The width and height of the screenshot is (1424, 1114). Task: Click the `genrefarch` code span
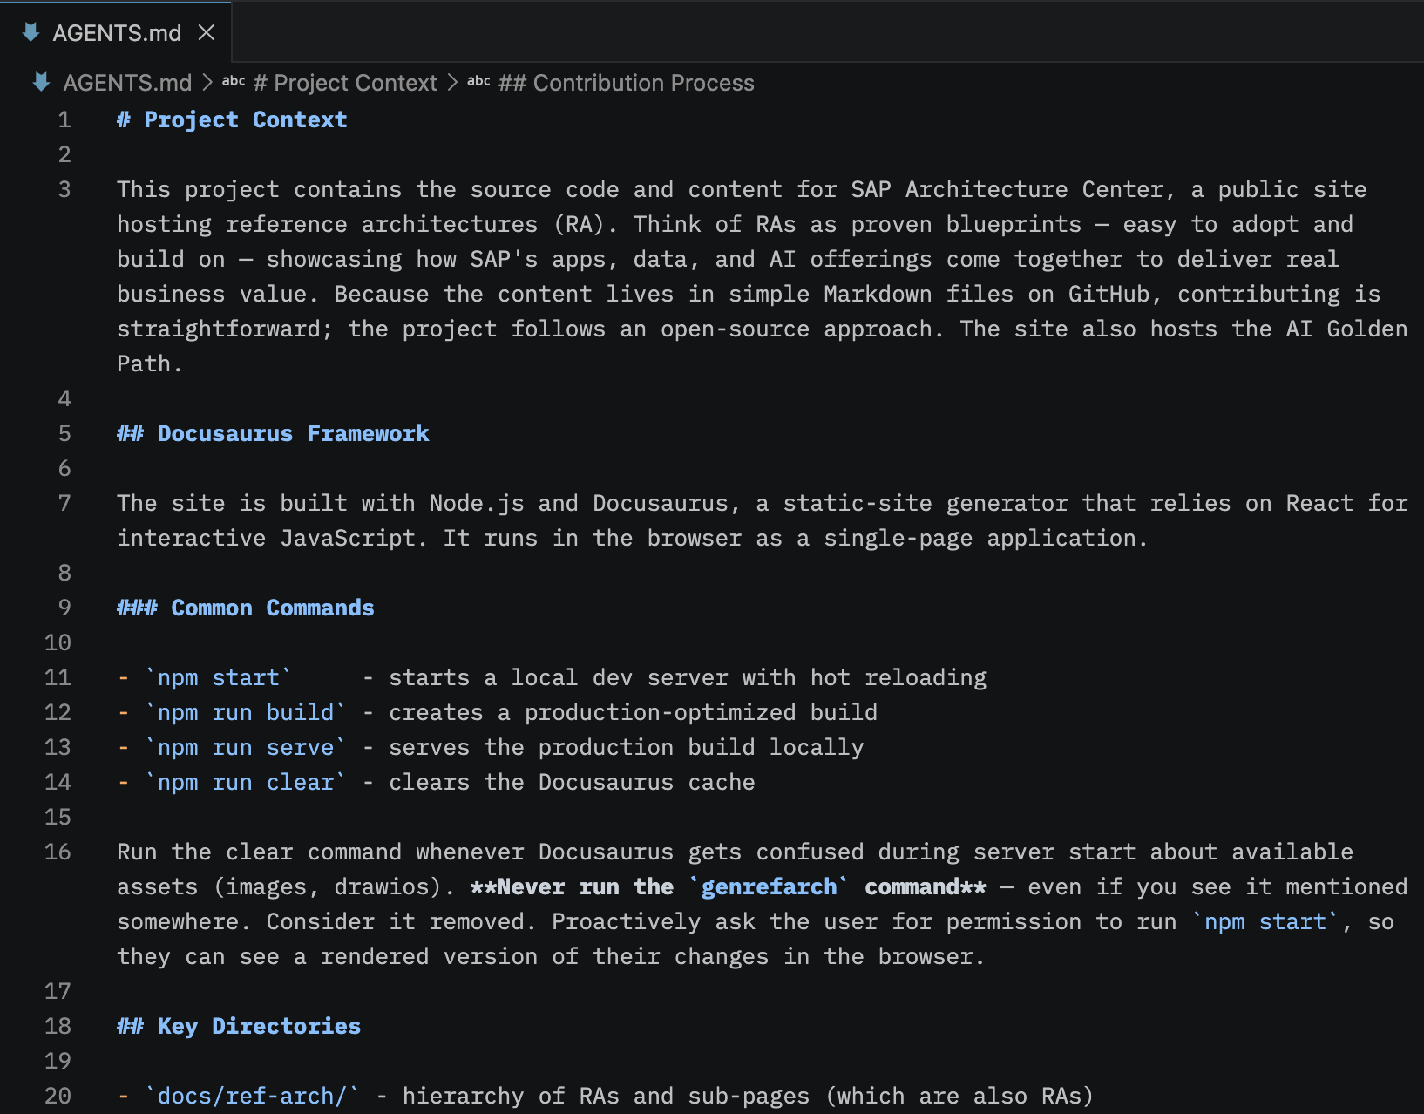click(769, 886)
